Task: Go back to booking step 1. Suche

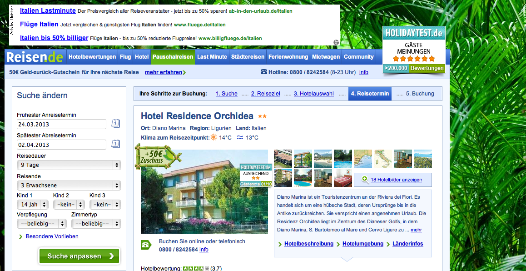Action: point(226,94)
